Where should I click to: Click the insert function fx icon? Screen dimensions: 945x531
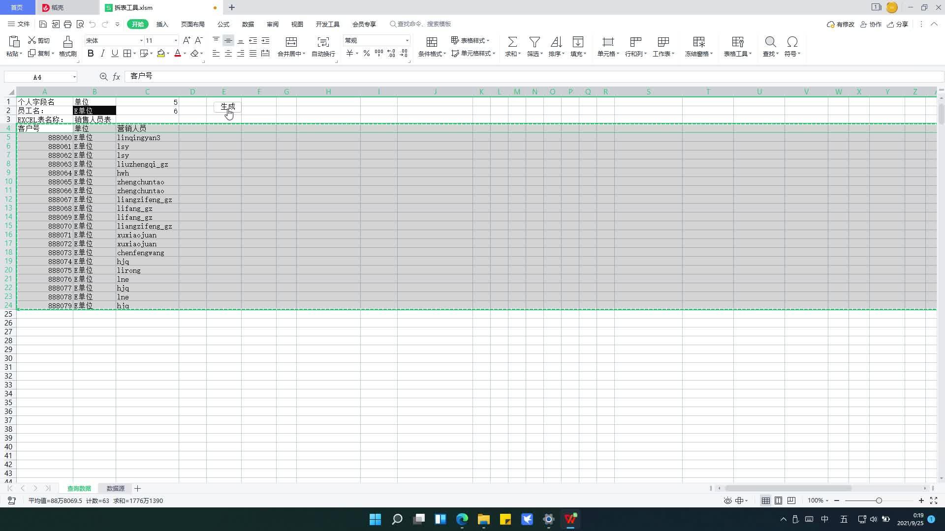(x=117, y=77)
